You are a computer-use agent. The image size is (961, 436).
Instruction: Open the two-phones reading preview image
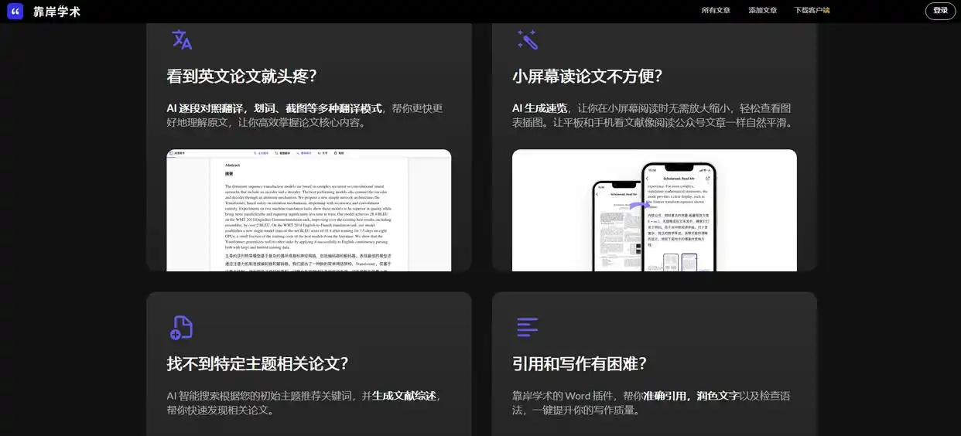pyautogui.click(x=655, y=210)
